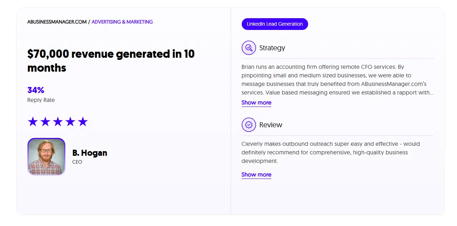Click the CEO title under B. Hogan
Screen dimensions: 457x226
[77, 162]
